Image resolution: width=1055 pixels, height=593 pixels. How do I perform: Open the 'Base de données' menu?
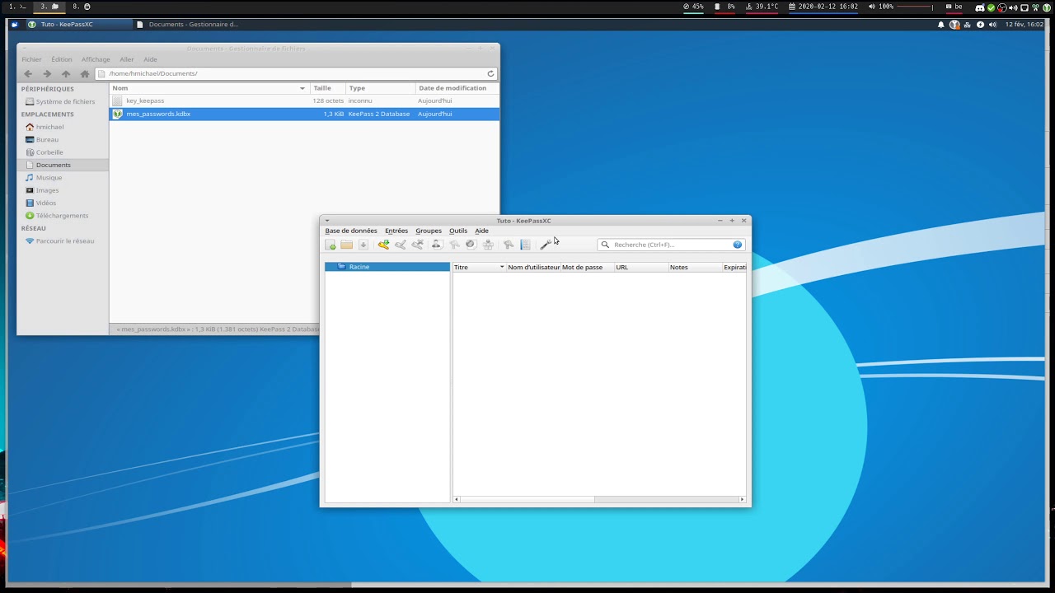pyautogui.click(x=351, y=231)
